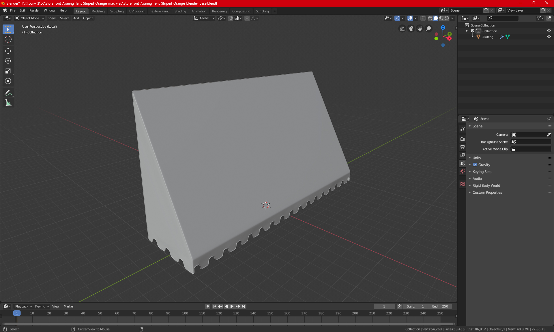Switch to the UV Editing workspace tab
Image resolution: width=554 pixels, height=332 pixels.
tap(137, 11)
